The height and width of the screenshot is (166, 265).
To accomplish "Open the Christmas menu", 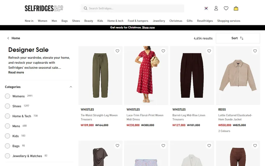I will coord(176,21).
